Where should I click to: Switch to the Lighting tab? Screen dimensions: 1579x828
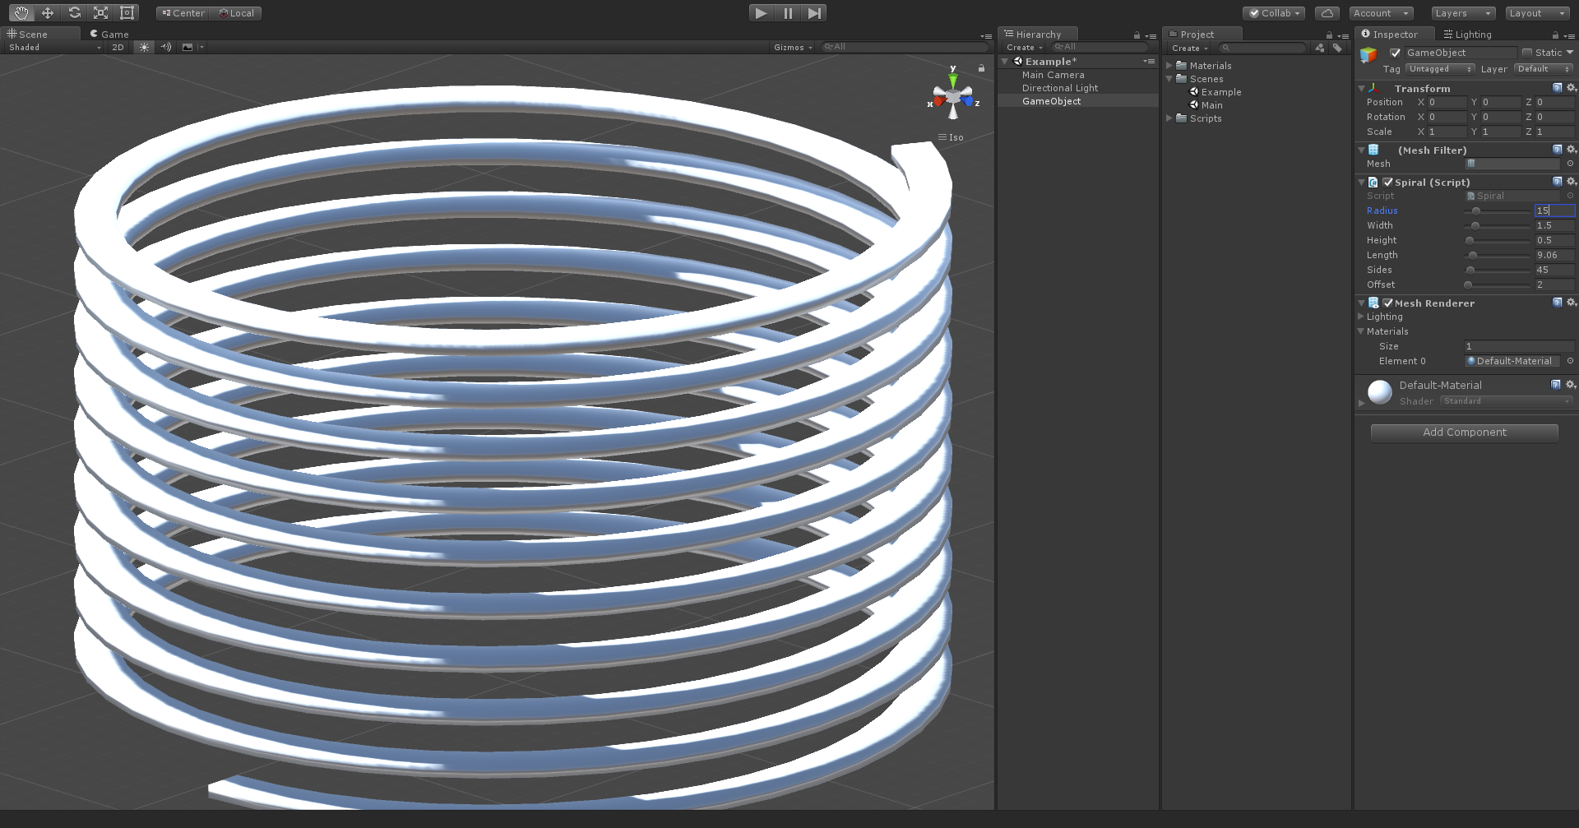click(x=1467, y=35)
